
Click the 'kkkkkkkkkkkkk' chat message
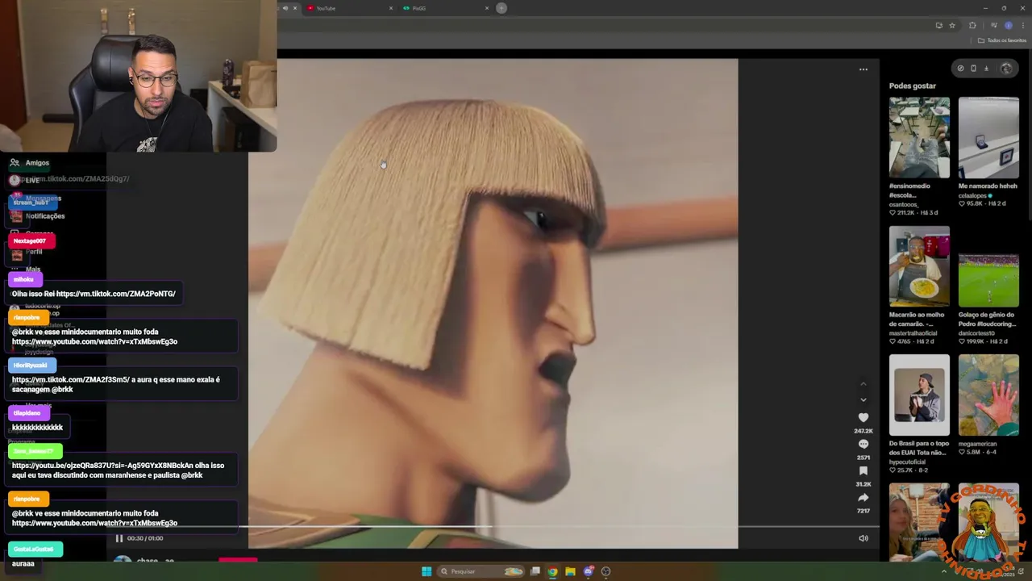pos(37,428)
